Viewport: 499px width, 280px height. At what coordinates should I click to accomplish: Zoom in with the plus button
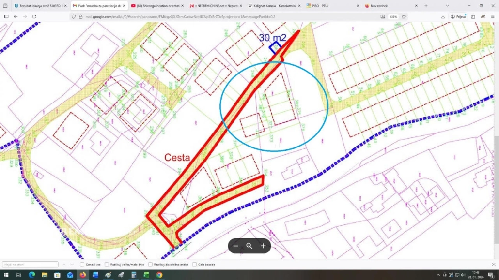coord(263,246)
